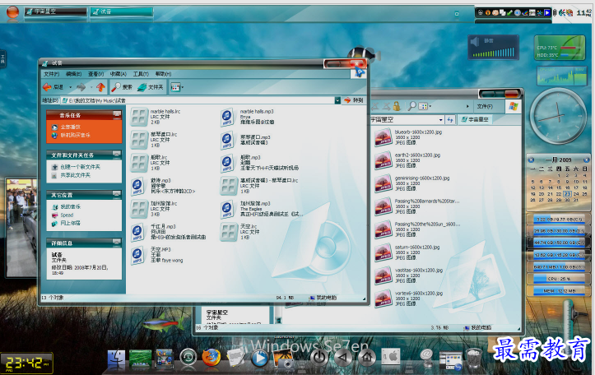Go to next month in calendar widget

click(x=586, y=160)
